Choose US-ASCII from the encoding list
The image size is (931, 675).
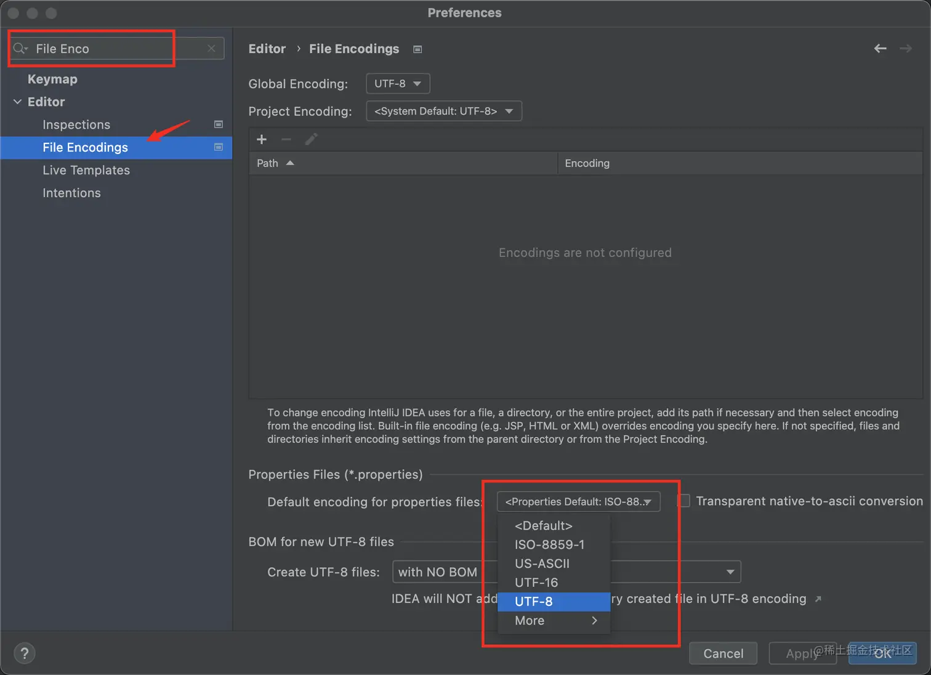pos(554,564)
